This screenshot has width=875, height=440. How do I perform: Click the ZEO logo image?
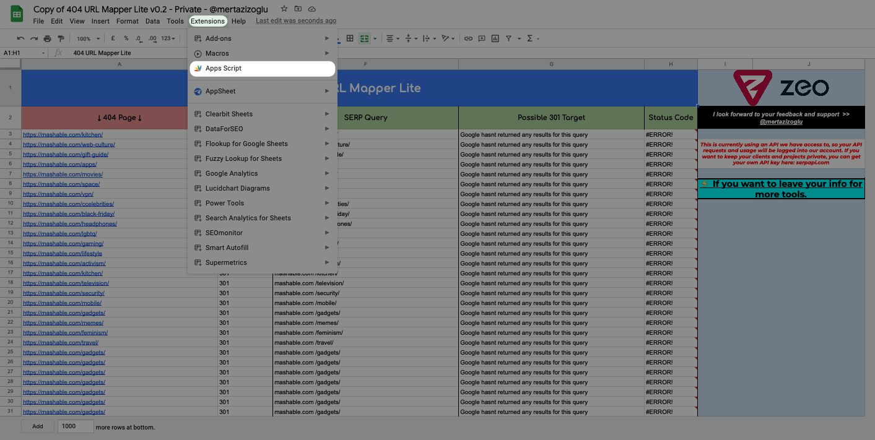[781, 87]
